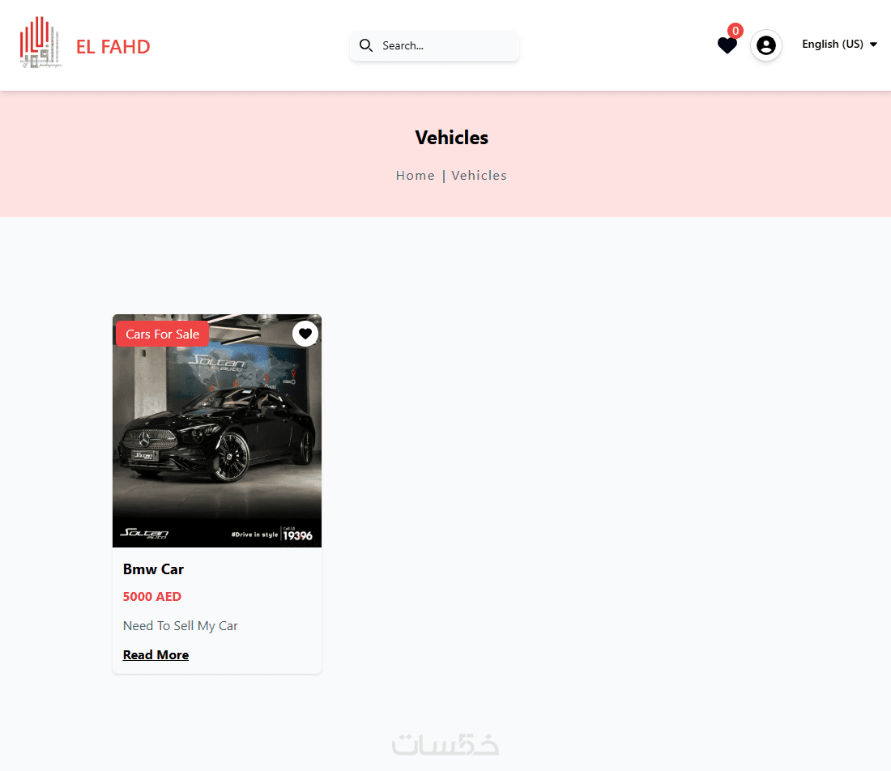
Task: Open the Bmw Car title
Action: click(x=153, y=569)
